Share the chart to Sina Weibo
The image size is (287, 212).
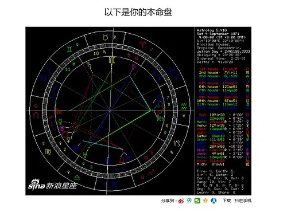pos(181,201)
